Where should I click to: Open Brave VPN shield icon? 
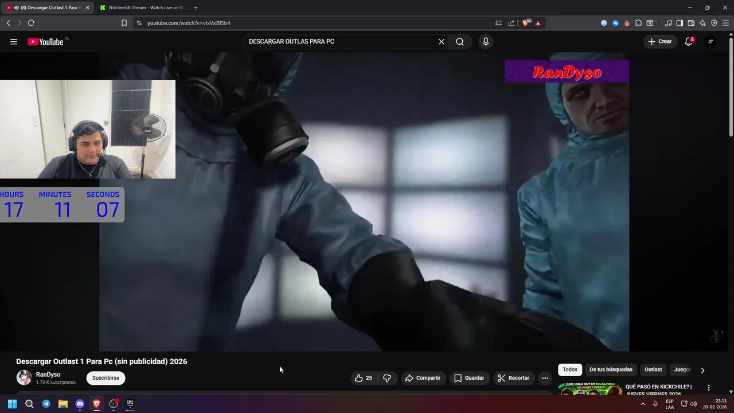(x=714, y=23)
